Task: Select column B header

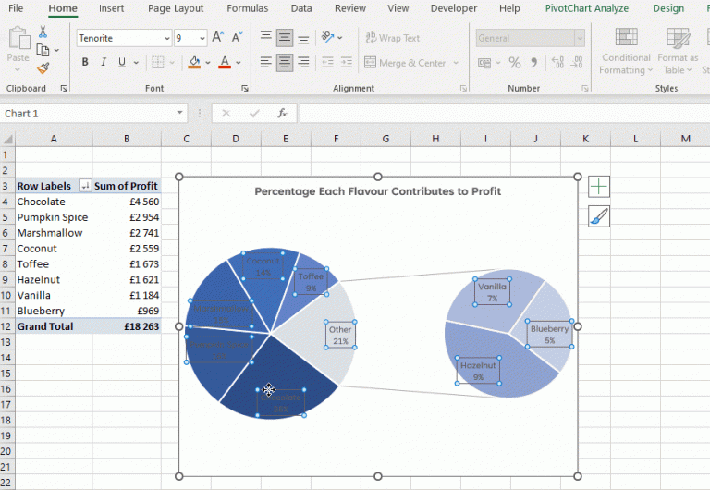Action: tap(127, 139)
